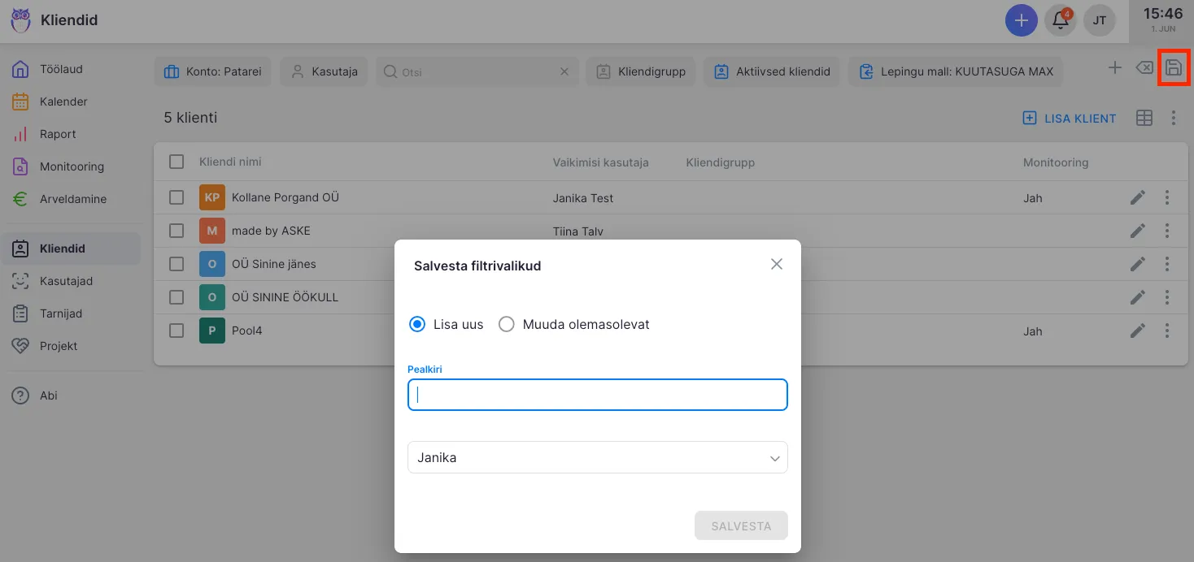1194x562 pixels.
Task: Click into the Pealkiri text field
Action: click(x=597, y=395)
